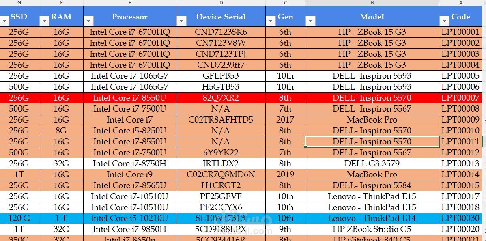Click serial H5GTB53

click(221, 87)
